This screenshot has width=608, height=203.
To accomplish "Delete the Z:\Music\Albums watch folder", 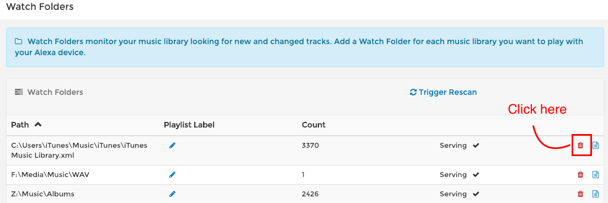I will (x=580, y=194).
